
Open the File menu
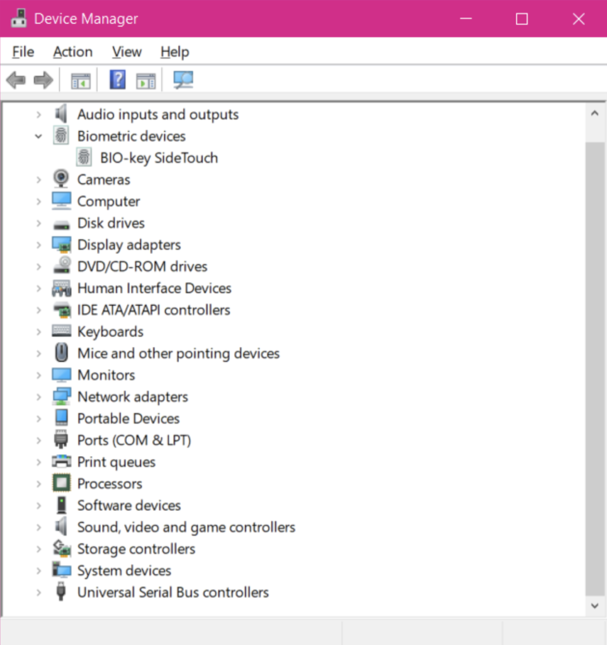23,52
